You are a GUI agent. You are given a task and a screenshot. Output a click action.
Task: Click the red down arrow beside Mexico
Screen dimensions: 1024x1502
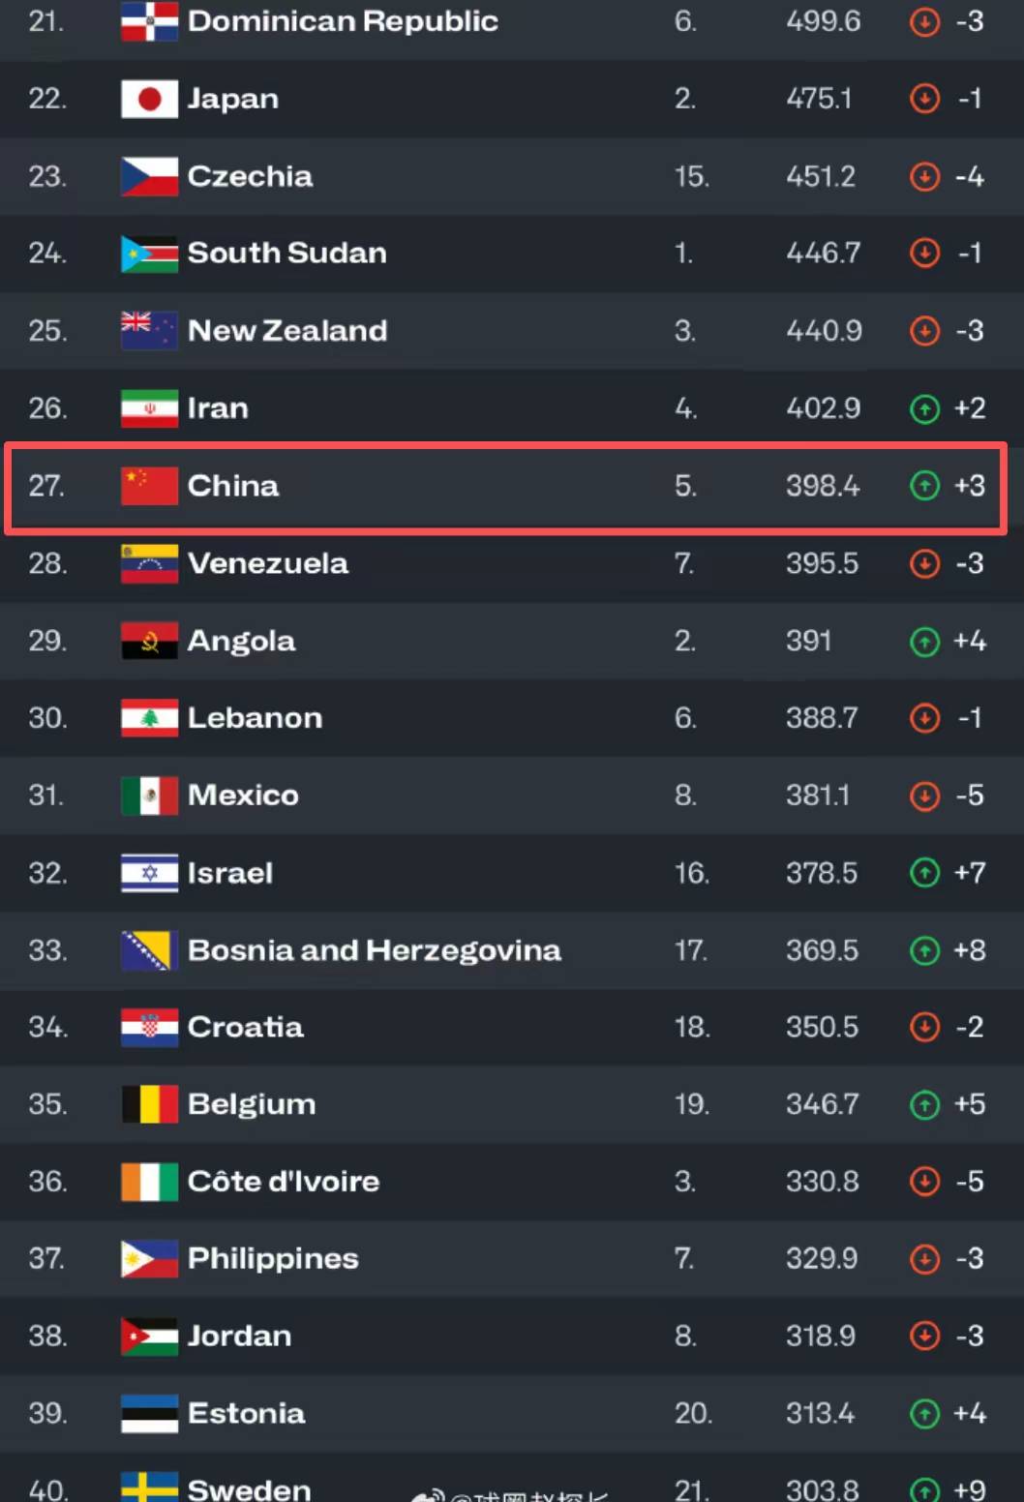click(x=924, y=796)
